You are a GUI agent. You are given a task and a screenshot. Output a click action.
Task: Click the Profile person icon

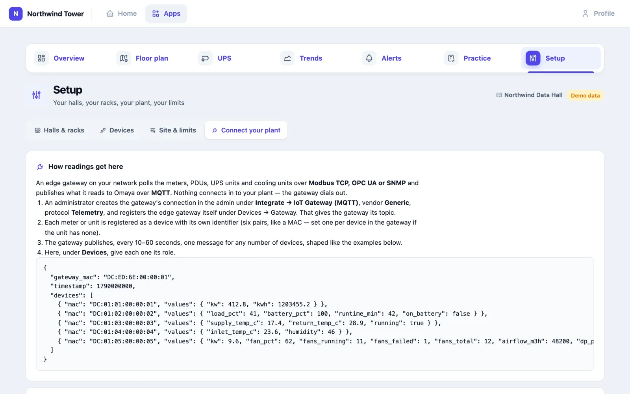point(586,14)
